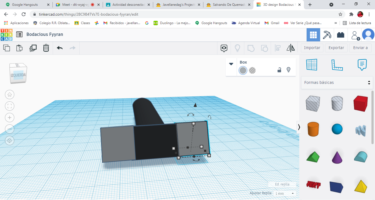Click the Group shapes icon

coord(251,48)
